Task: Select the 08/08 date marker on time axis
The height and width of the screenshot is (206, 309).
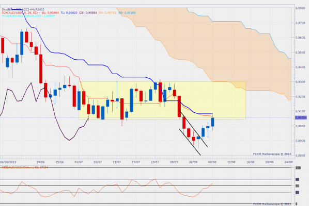Action: 212,162
